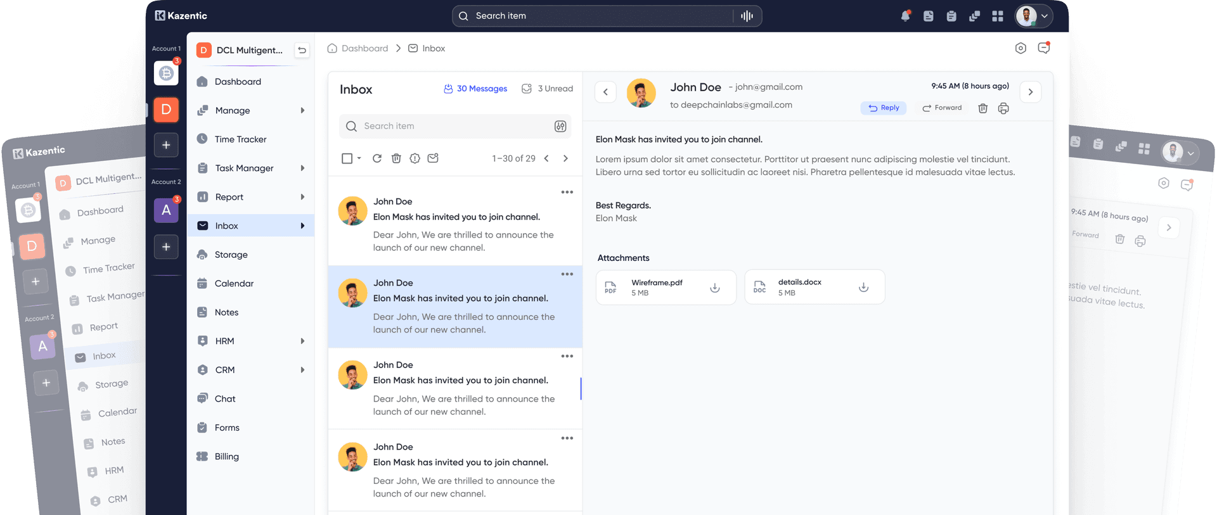Download the Wireframe.pdf attachment

715,288
